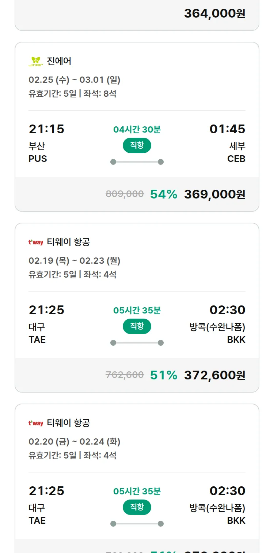Click the route line on the 02.19 Daegu–Bangkok flight
274x553 pixels.
click(137, 343)
